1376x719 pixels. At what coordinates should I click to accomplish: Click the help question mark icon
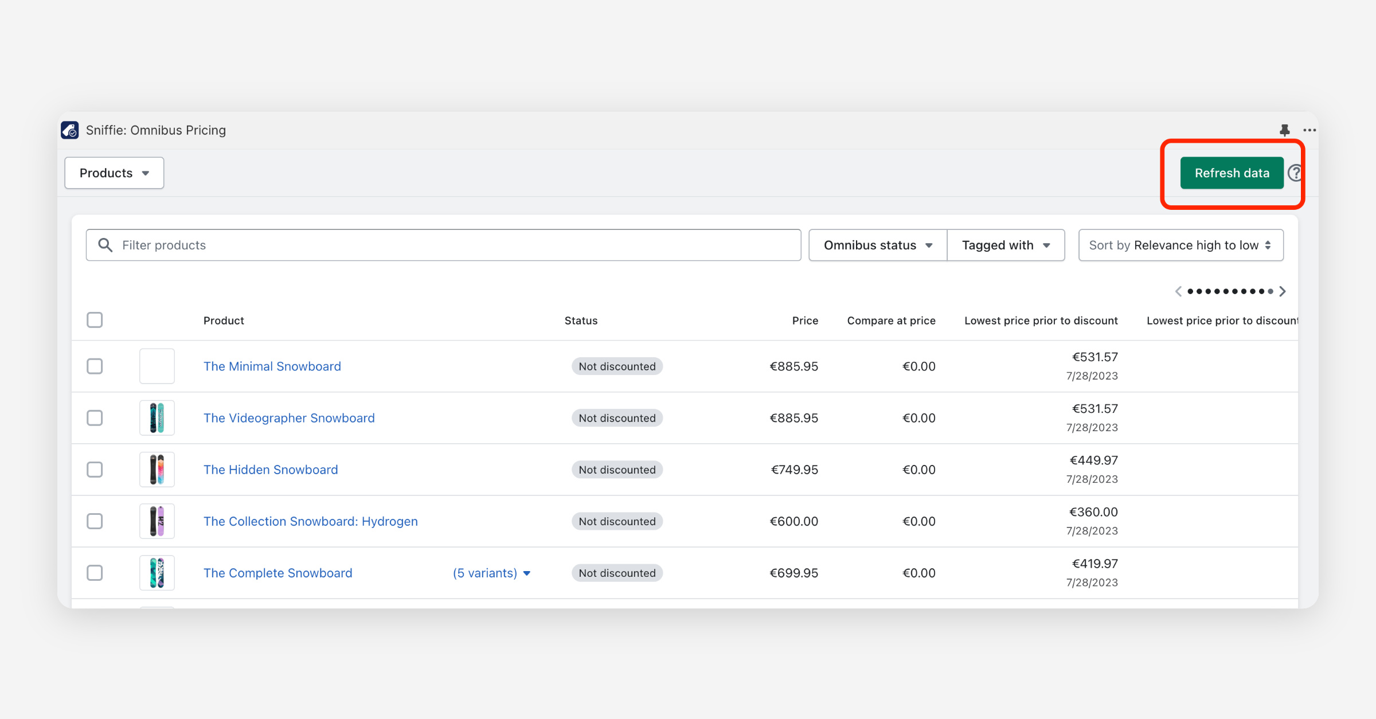[1295, 173]
